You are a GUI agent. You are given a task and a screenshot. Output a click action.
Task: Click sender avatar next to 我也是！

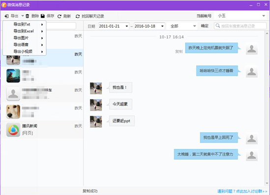tap(96, 88)
